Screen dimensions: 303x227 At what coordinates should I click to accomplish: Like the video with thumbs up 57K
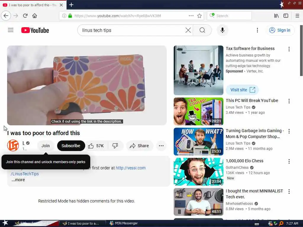point(96,146)
